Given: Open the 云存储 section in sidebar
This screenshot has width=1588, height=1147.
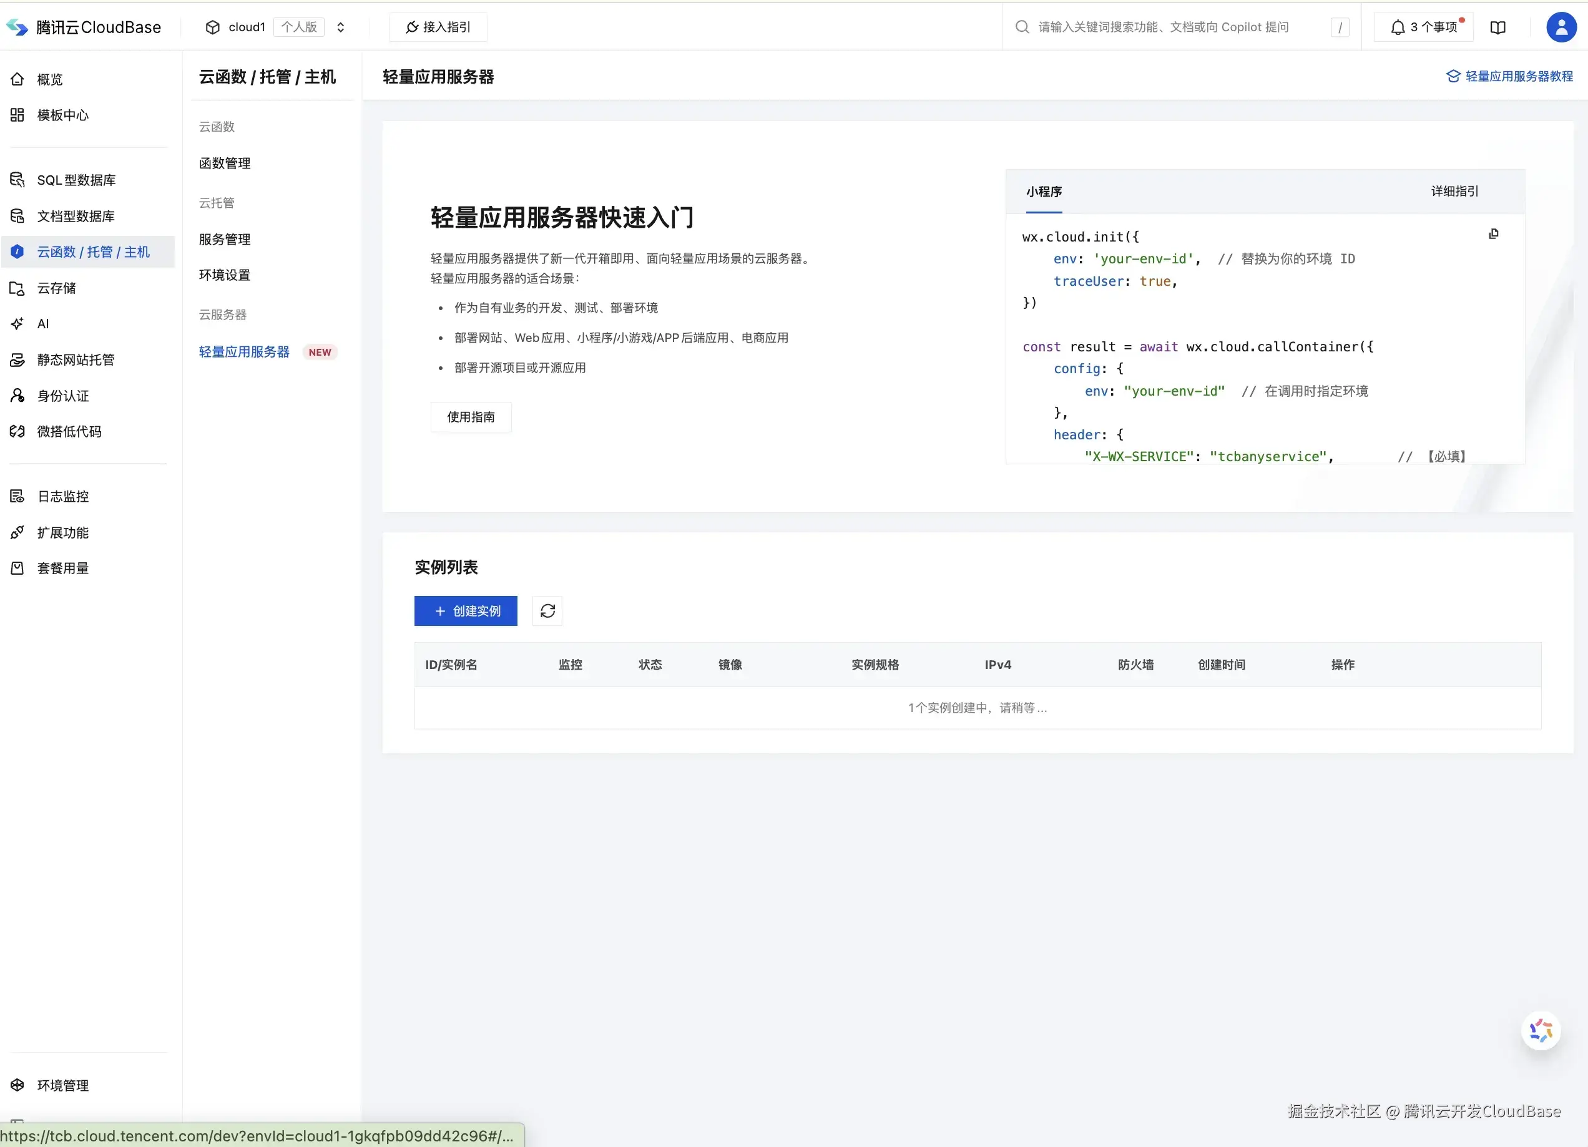Looking at the screenshot, I should 56,288.
